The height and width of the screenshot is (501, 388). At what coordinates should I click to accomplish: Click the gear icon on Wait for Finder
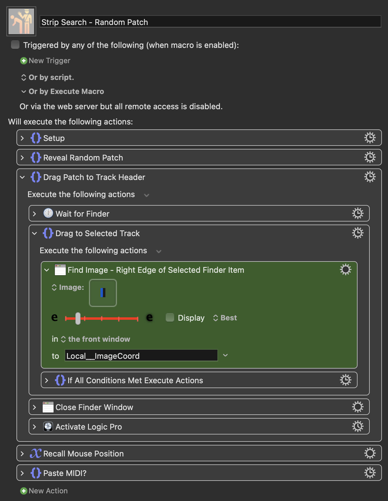(358, 214)
